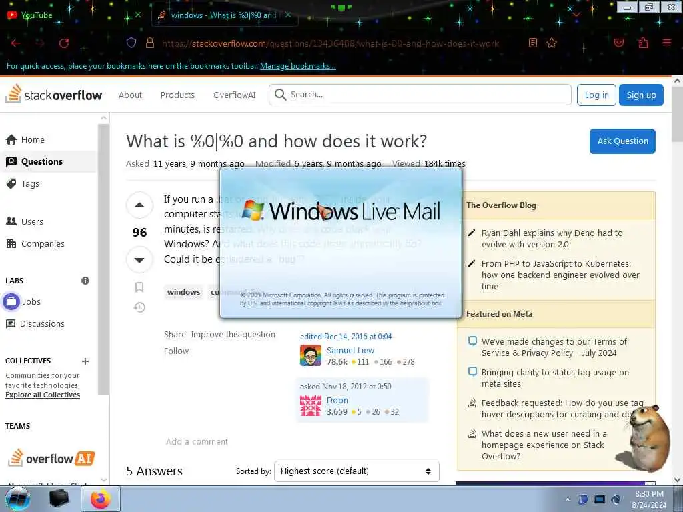Open Doon's profile link
Screen dimensions: 683x512
click(x=337, y=400)
